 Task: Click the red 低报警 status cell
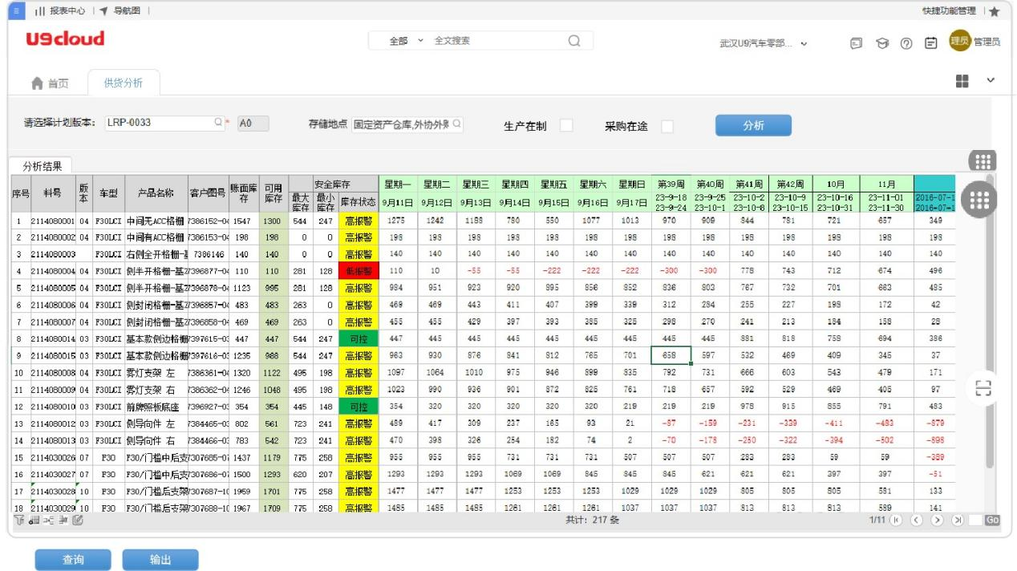(x=358, y=272)
